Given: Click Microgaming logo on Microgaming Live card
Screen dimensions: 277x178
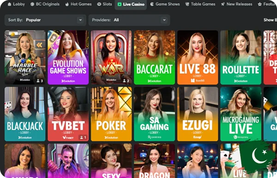Looking at the screenshot, I should (x=241, y=137).
